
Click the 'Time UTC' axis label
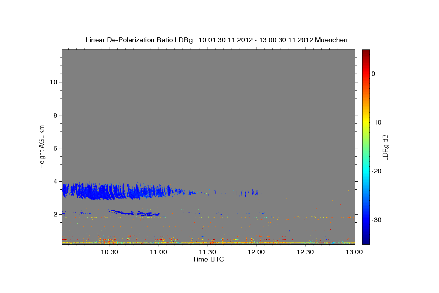[208, 259]
